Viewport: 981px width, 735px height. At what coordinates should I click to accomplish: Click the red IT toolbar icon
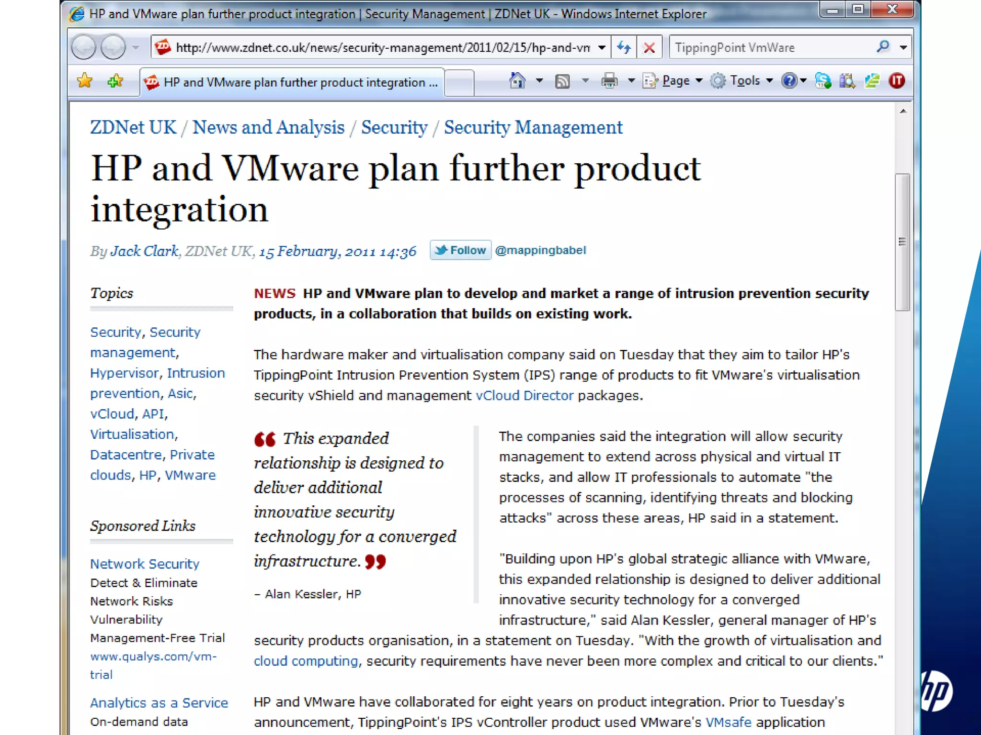coord(897,81)
